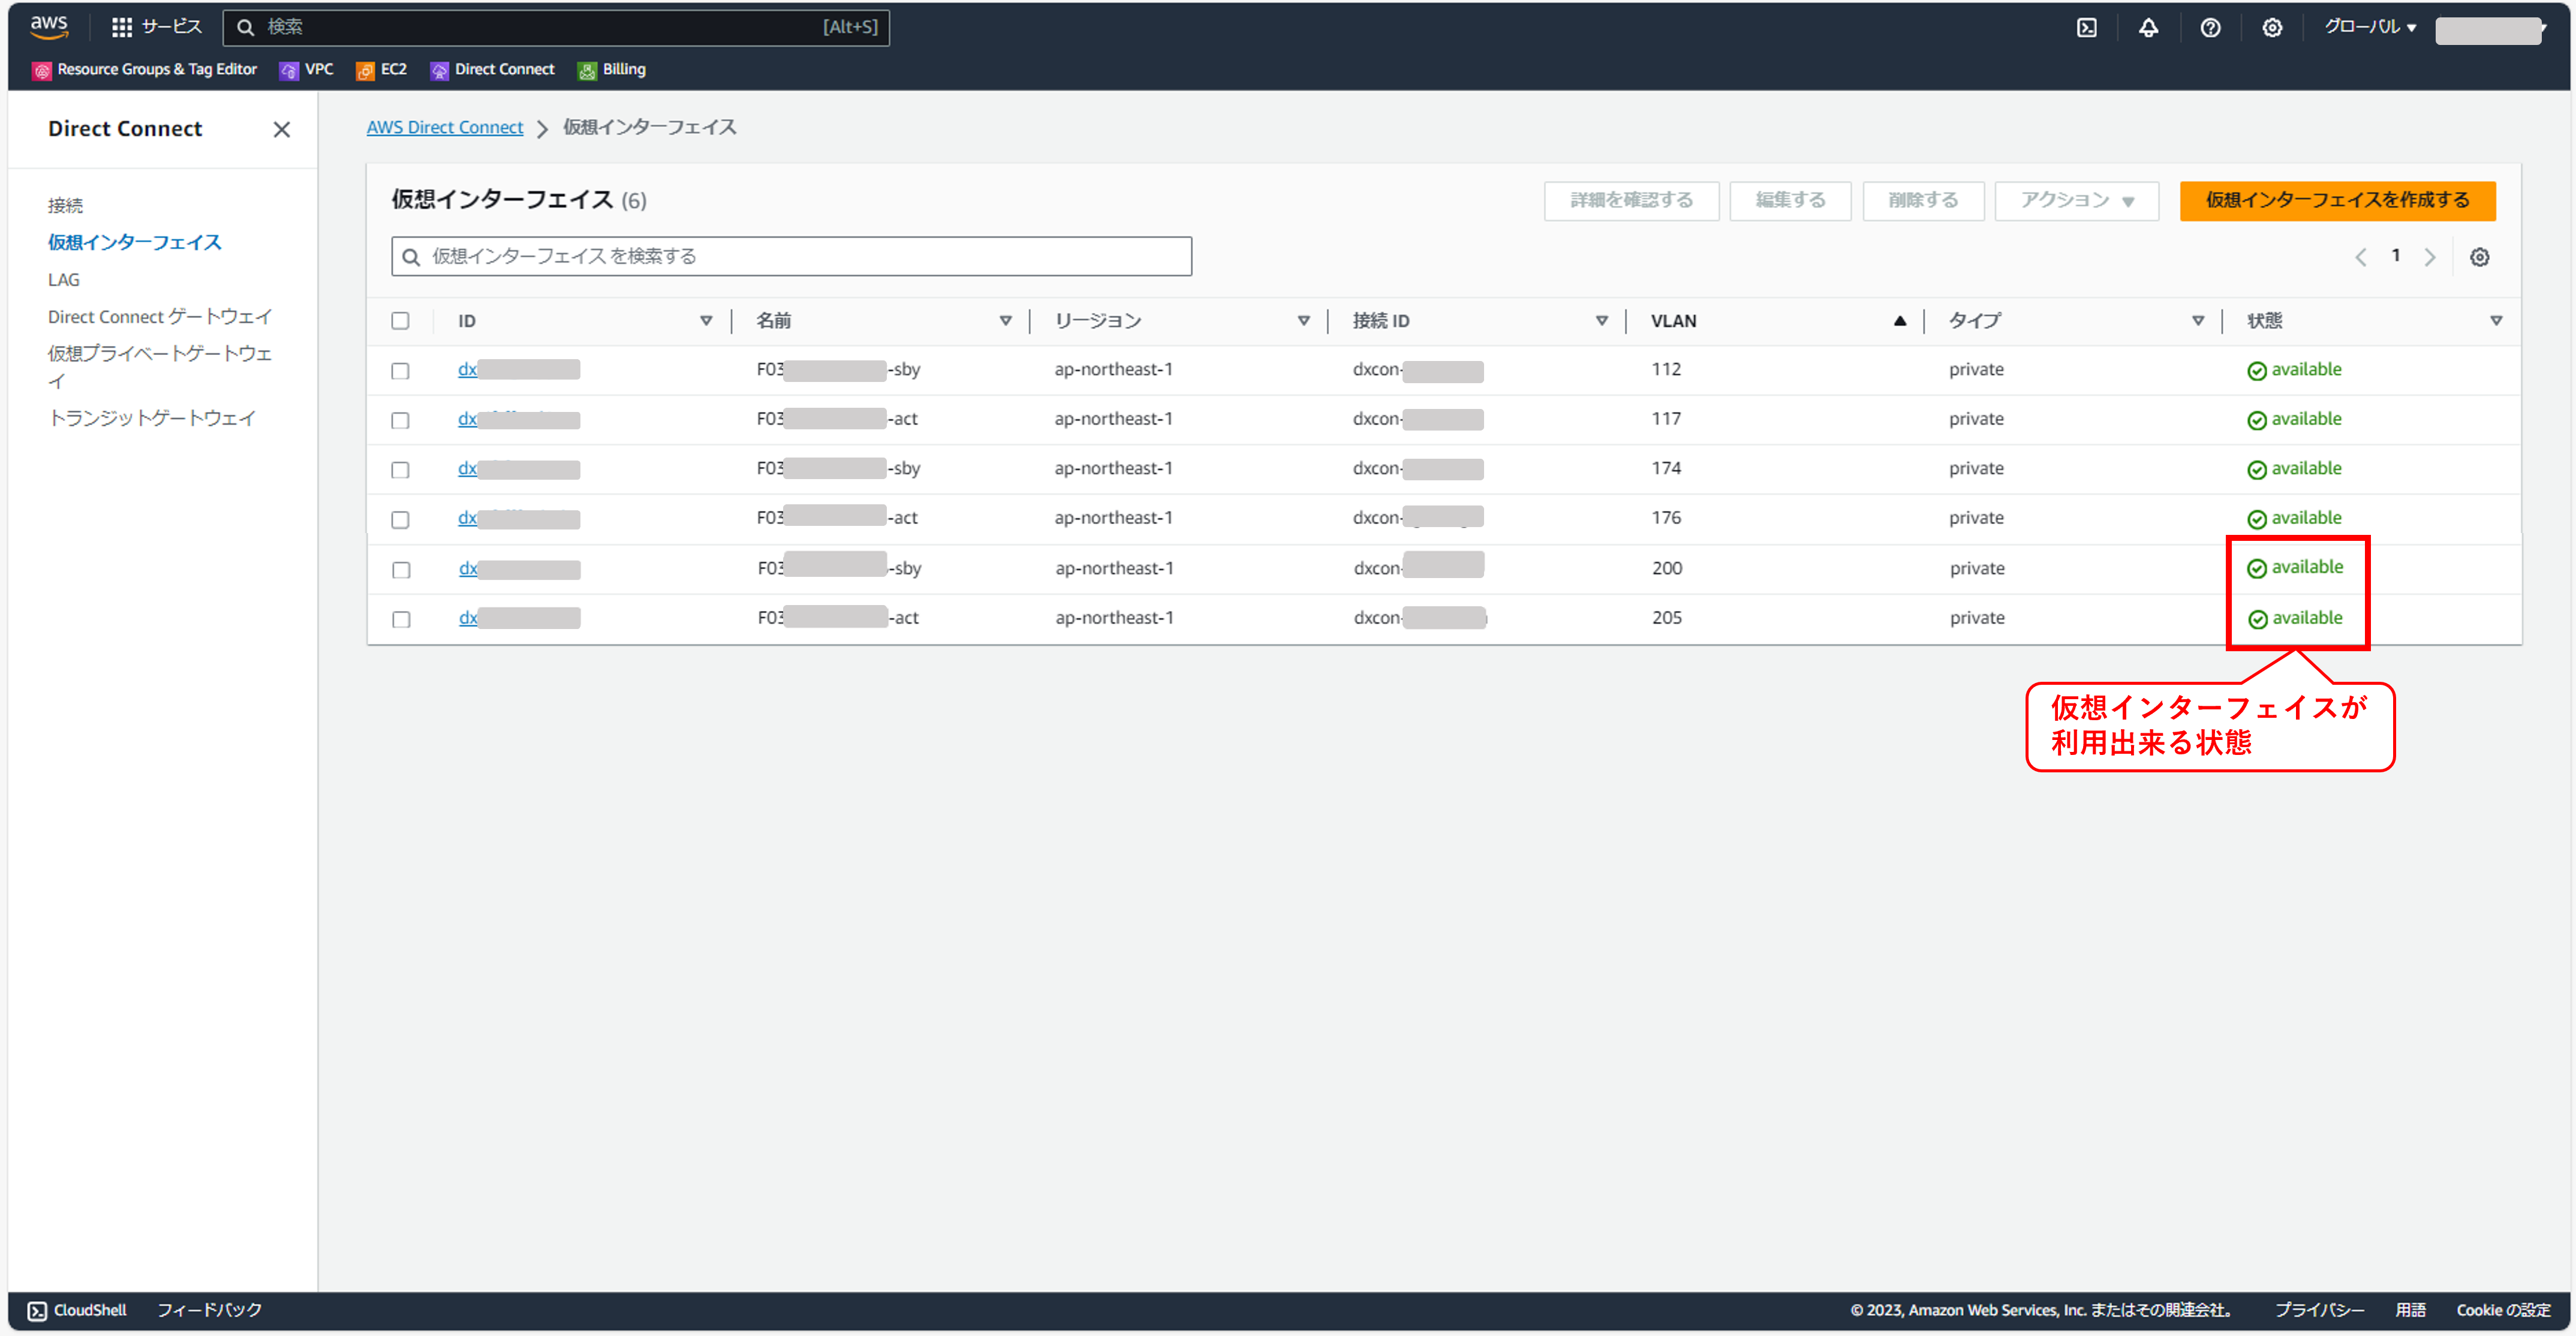Image resolution: width=2576 pixels, height=1336 pixels.
Task: Select all virtual interfaces with the header checkbox
Action: pos(401,320)
